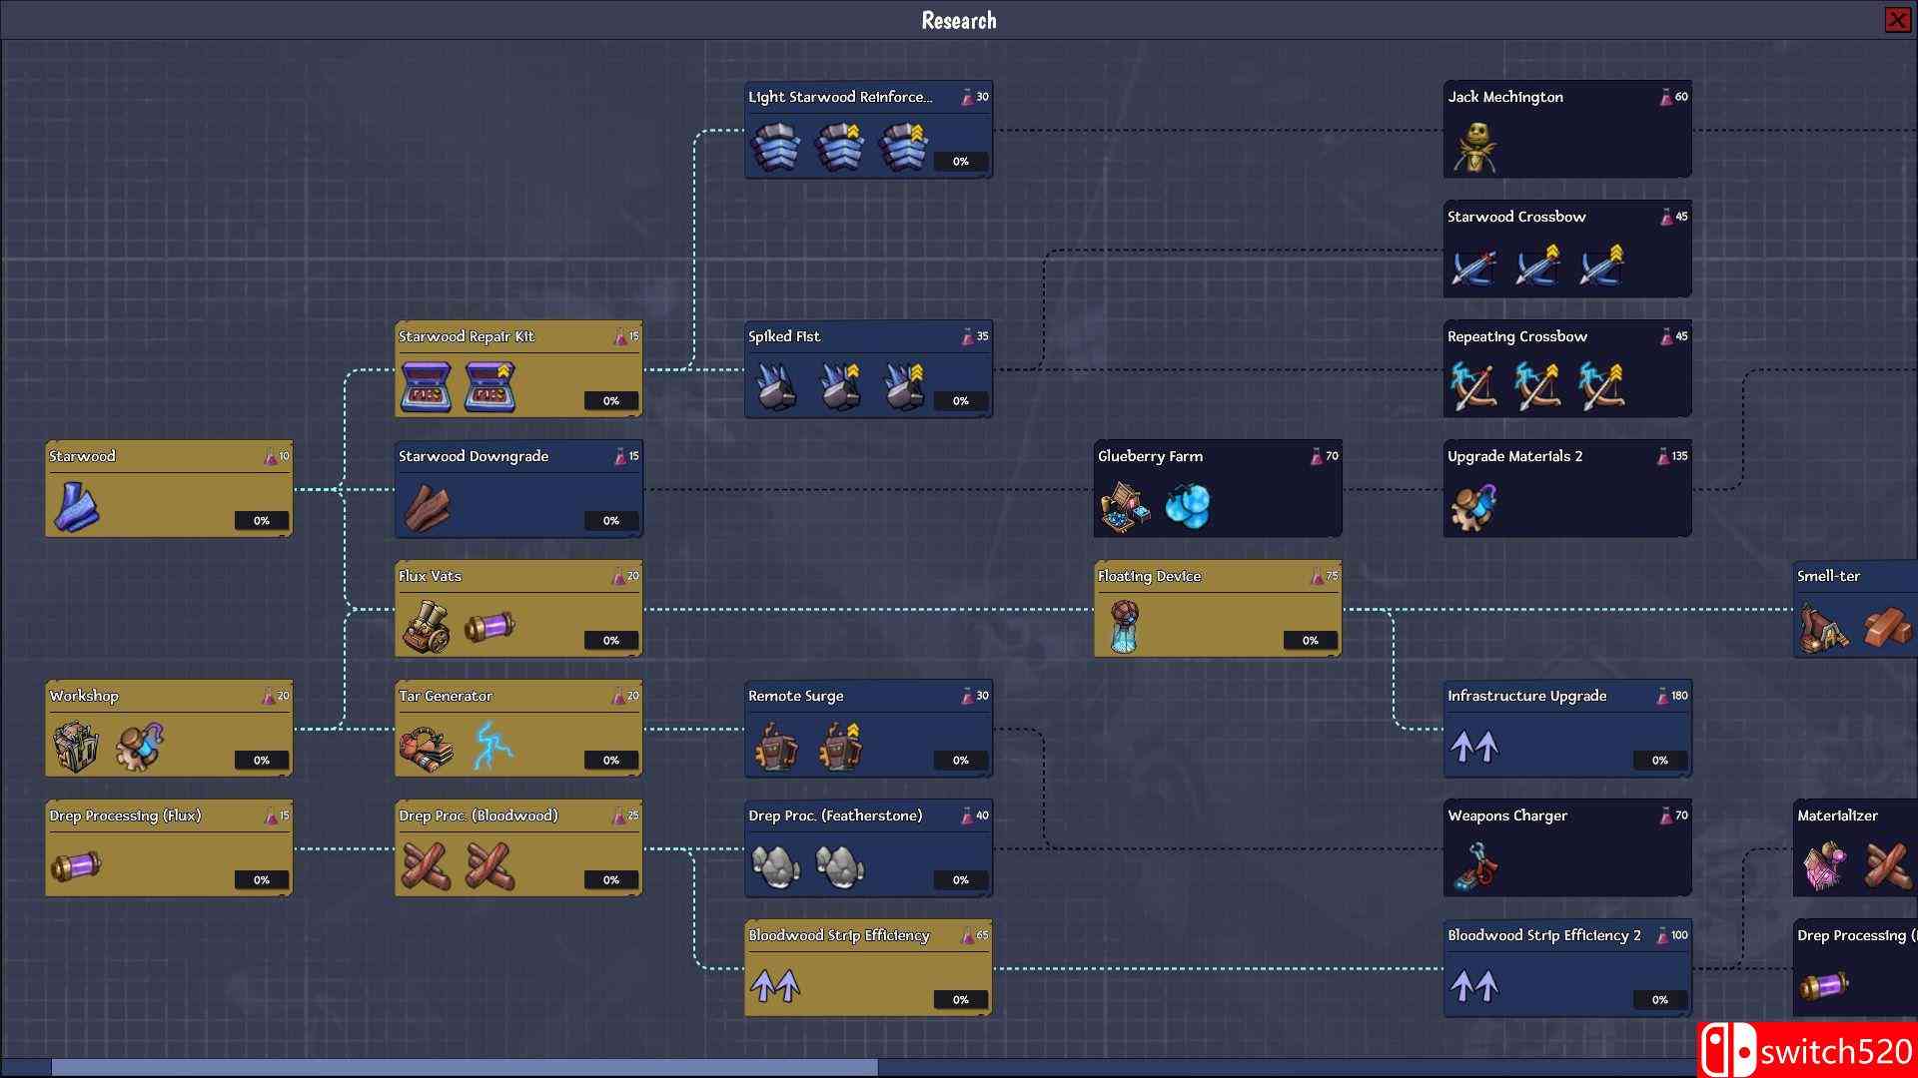Click the Floating Device balloon icon
Screen dimensions: 1918x1078
[x=1125, y=626]
